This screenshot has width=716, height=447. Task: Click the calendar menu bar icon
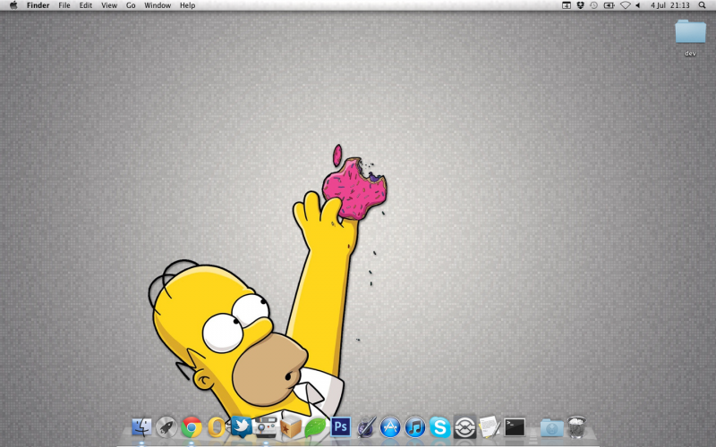(567, 5)
